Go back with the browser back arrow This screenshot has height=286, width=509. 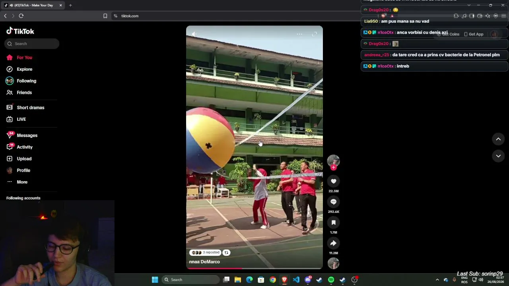coord(5,16)
